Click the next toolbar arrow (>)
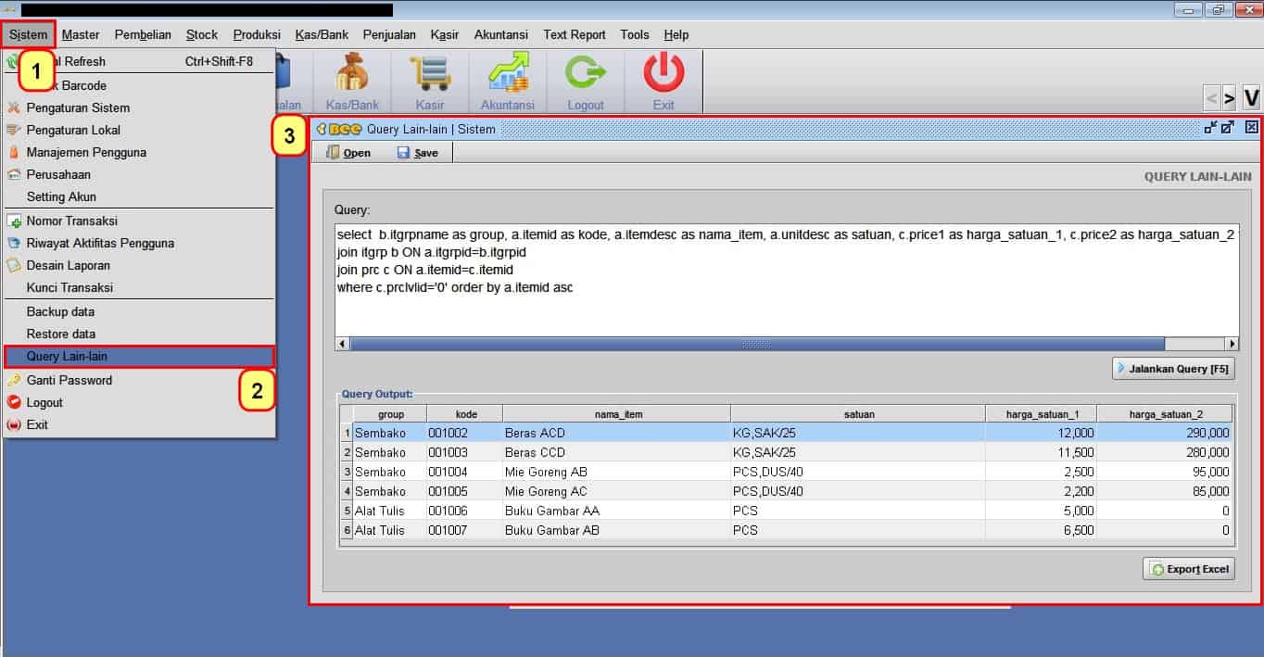The width and height of the screenshot is (1264, 657). (1230, 97)
